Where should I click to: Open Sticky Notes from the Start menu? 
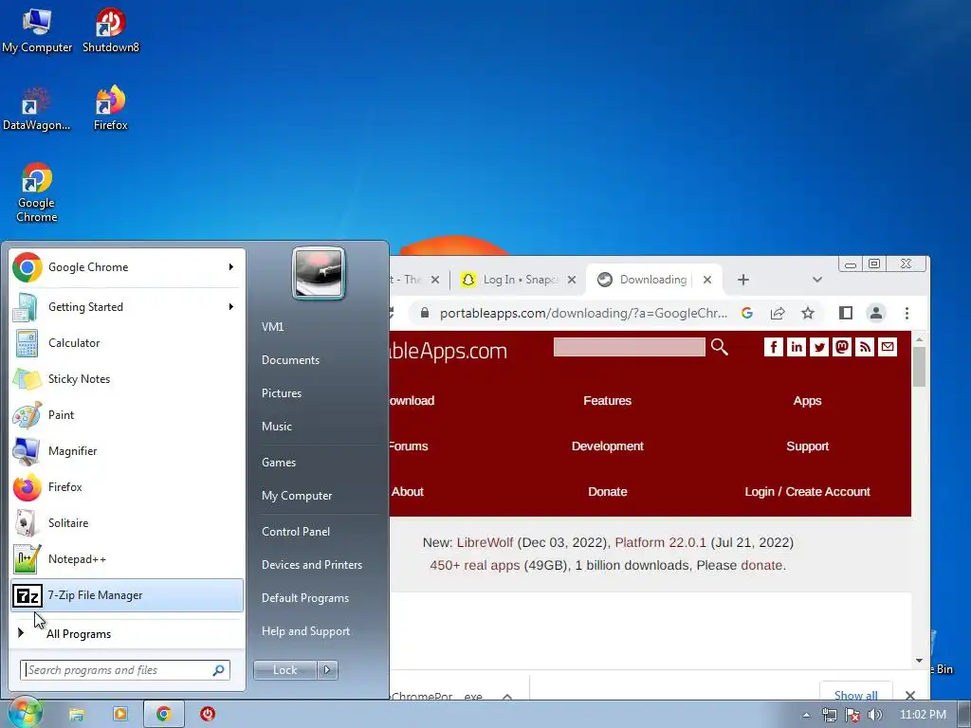tap(127, 379)
